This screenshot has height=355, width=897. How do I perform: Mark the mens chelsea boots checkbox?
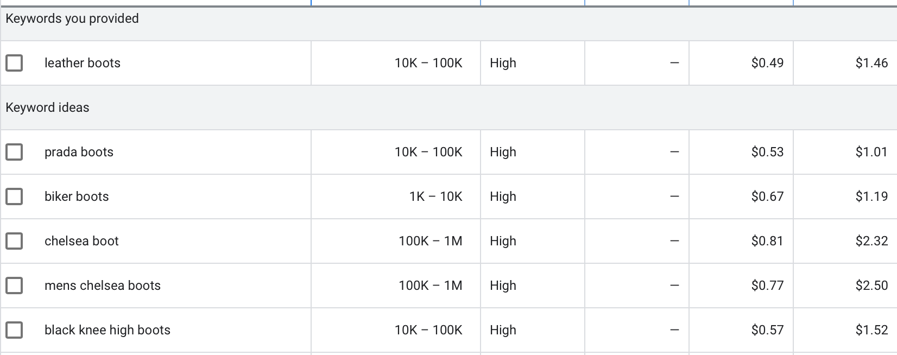pyautogui.click(x=14, y=286)
